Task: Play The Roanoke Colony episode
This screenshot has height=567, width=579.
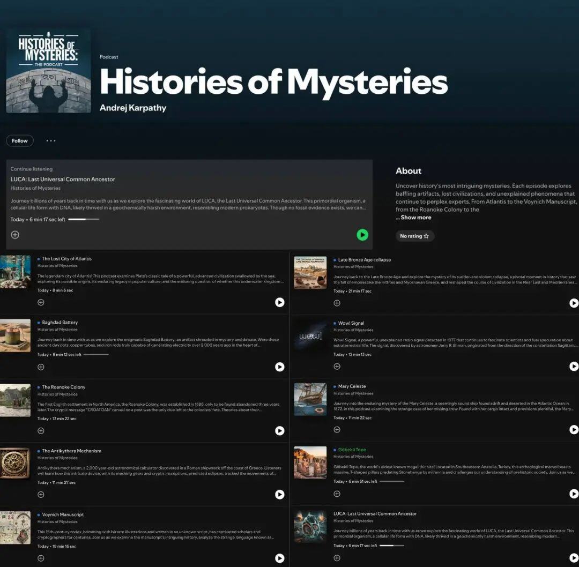Action: coord(279,431)
